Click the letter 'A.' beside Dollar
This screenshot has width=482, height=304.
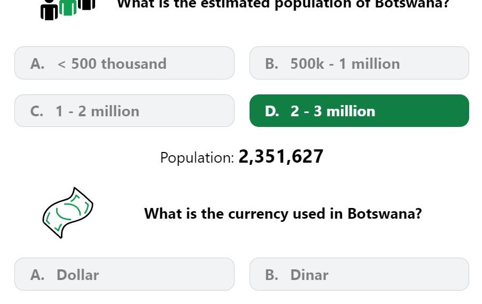click(37, 275)
